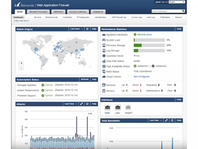Switch to the ACCESS CONTROL tab
The width and height of the screenshot is (198, 149).
(x=78, y=12)
